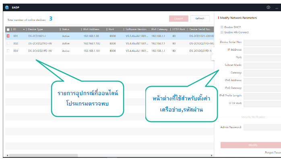Click the Device Serial No. input field
281x159 pixels.
pos(262,43)
